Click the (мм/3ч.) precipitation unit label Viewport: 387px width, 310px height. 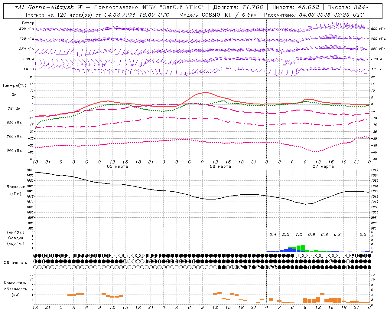(x=16, y=232)
